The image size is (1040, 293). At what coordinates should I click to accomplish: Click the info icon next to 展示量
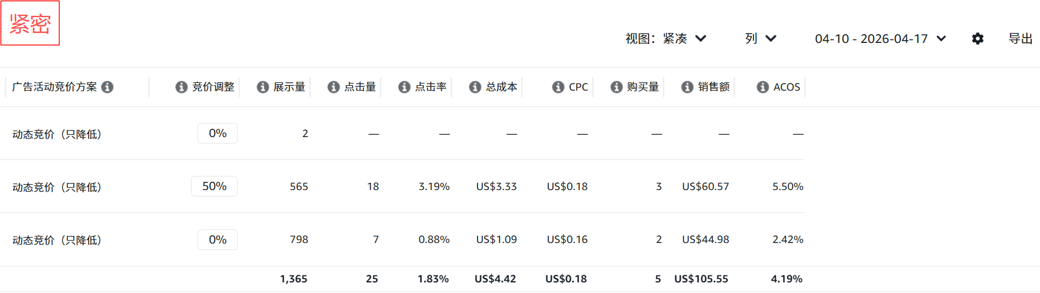263,87
